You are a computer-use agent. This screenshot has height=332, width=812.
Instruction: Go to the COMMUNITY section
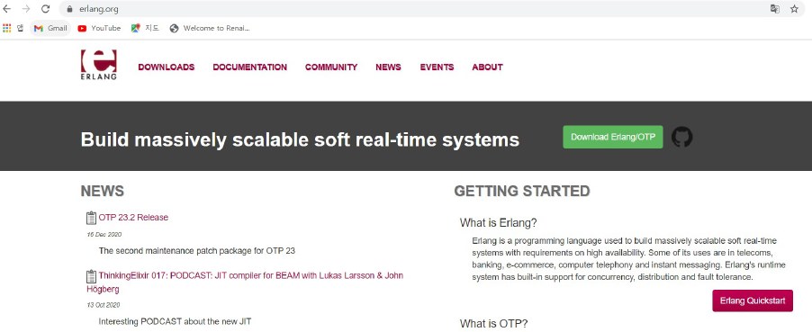(331, 67)
